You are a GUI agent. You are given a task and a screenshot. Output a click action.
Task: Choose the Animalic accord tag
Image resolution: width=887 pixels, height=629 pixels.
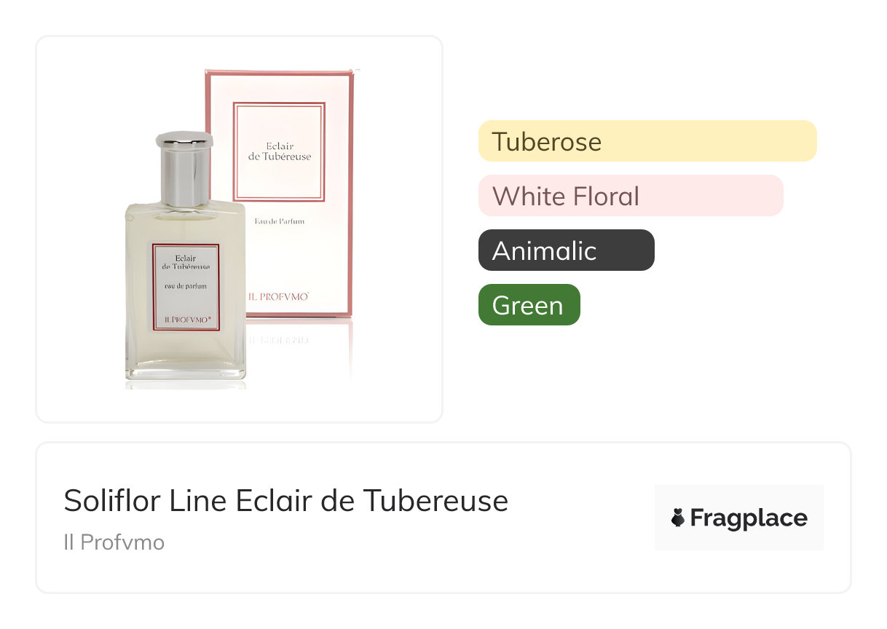[567, 250]
